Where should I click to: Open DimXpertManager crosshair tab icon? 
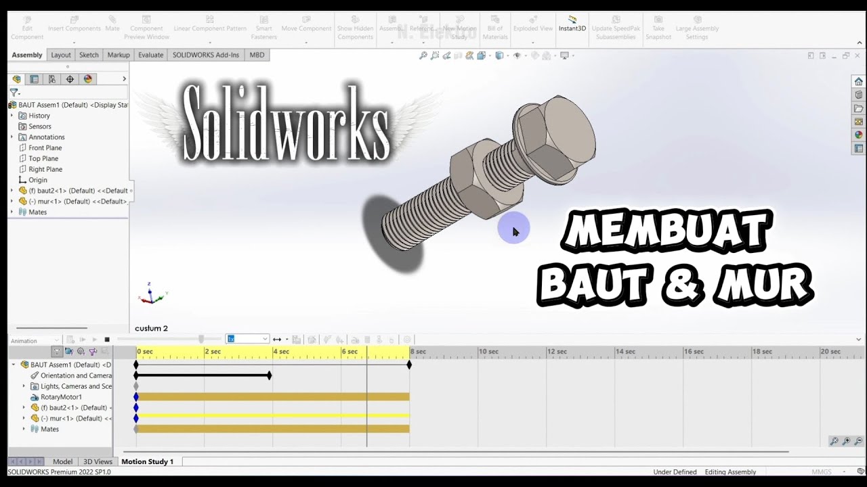[70, 79]
